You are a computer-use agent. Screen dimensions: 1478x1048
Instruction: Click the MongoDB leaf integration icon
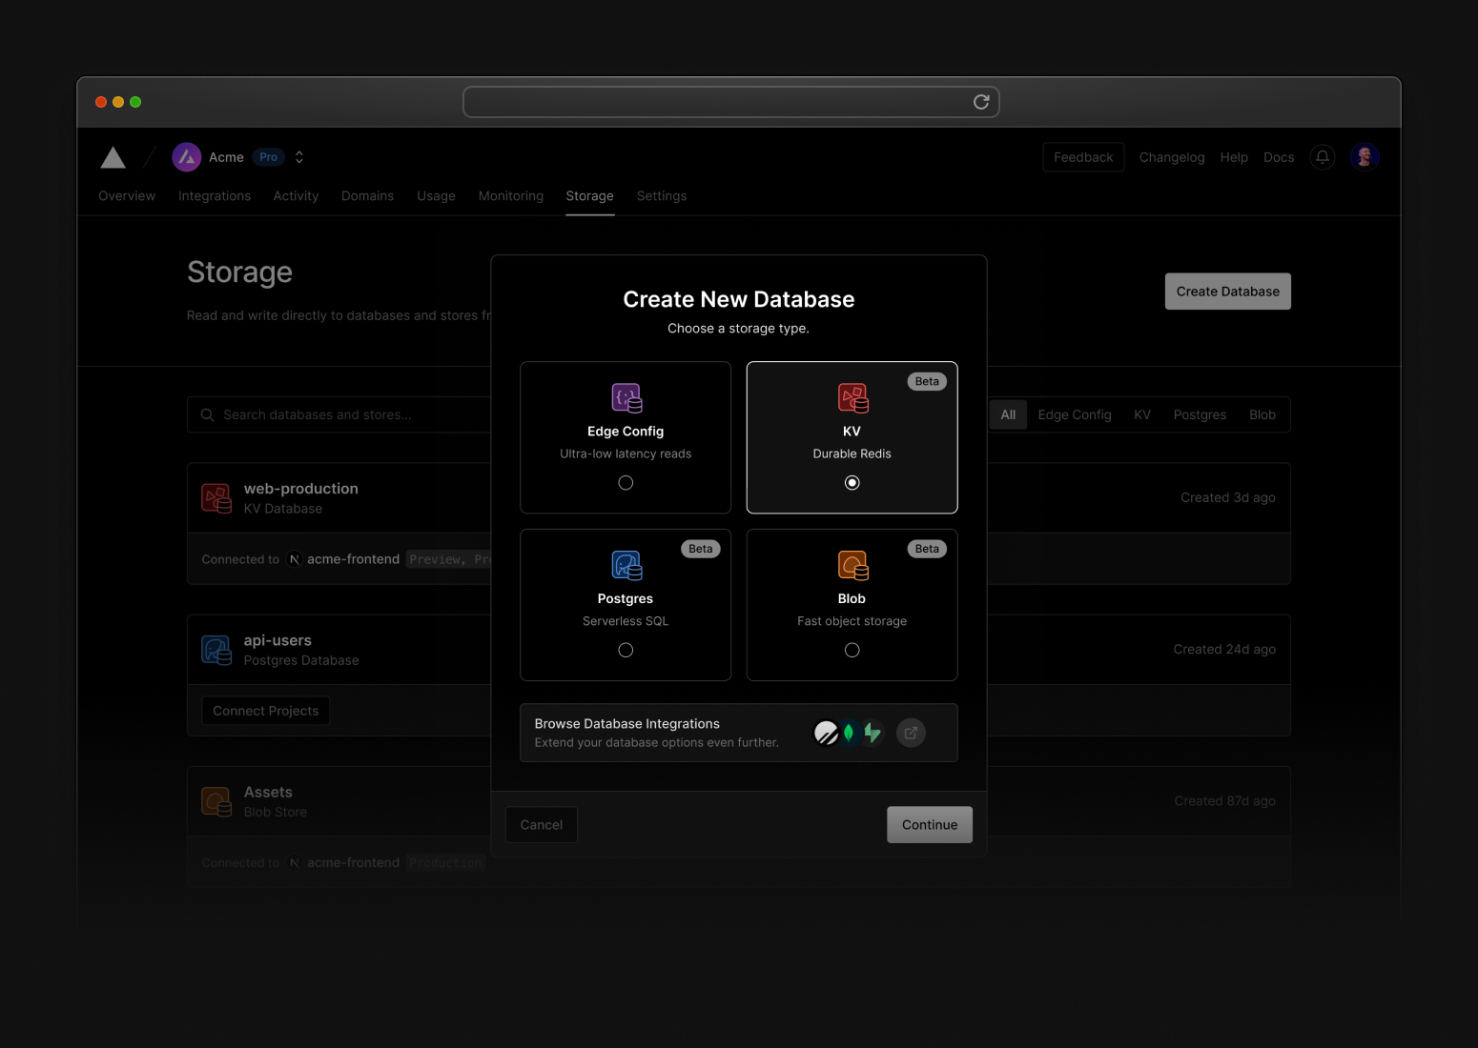point(849,733)
